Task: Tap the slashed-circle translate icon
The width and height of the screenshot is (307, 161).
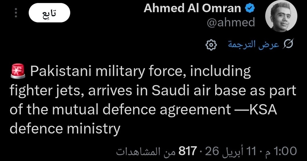Action: tap(288, 45)
